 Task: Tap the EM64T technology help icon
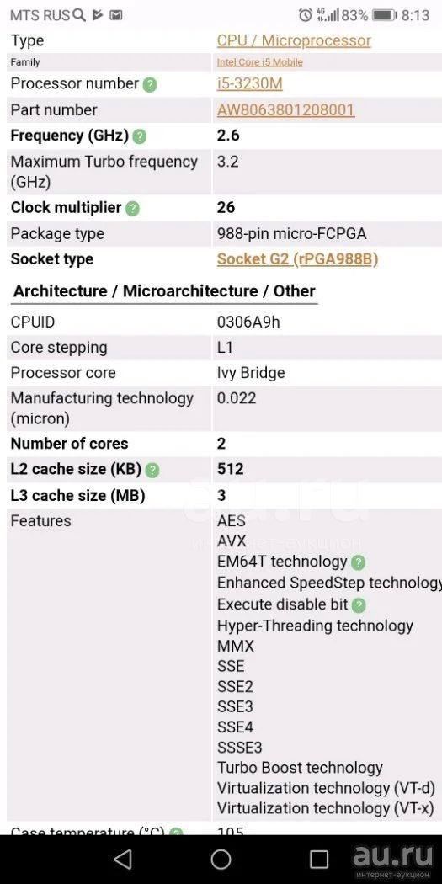pos(358,562)
